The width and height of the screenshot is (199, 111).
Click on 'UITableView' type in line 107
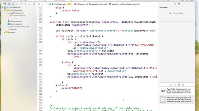110,22
